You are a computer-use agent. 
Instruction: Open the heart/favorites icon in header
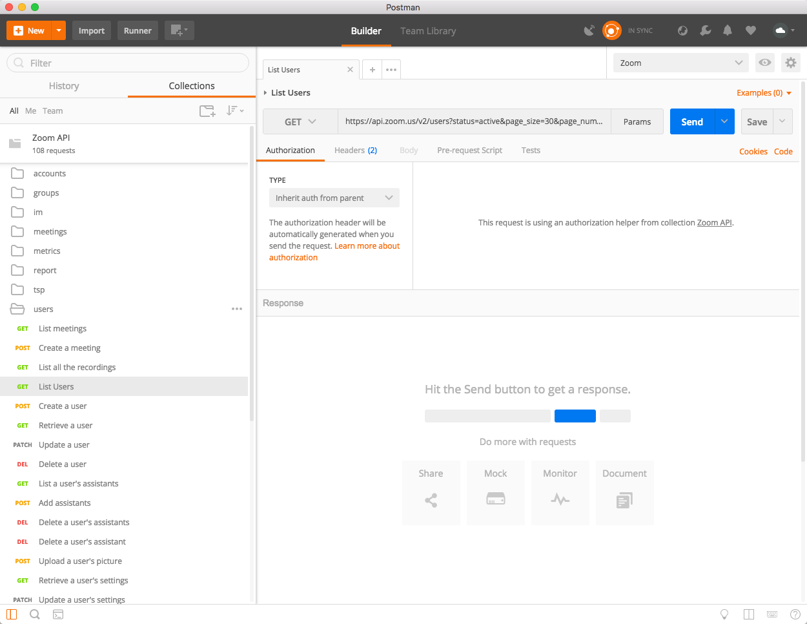pyautogui.click(x=750, y=30)
